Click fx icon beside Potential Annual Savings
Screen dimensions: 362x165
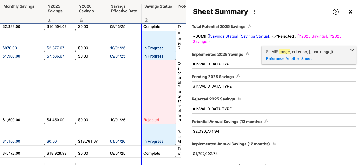coord(266,121)
